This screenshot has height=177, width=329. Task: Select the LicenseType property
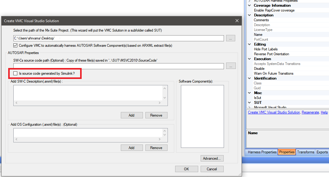263,30
